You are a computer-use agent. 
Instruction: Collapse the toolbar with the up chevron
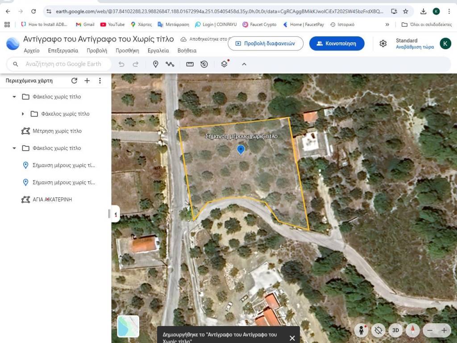click(x=244, y=64)
